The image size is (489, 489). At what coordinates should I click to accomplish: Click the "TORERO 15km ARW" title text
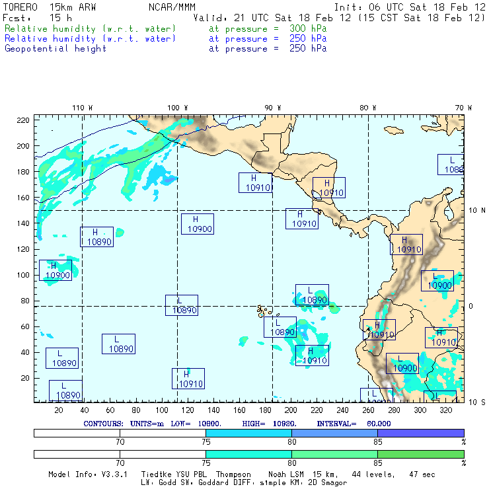[x=50, y=7]
